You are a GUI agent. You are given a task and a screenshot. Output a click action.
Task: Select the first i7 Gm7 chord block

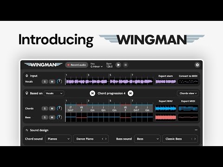point(71,109)
